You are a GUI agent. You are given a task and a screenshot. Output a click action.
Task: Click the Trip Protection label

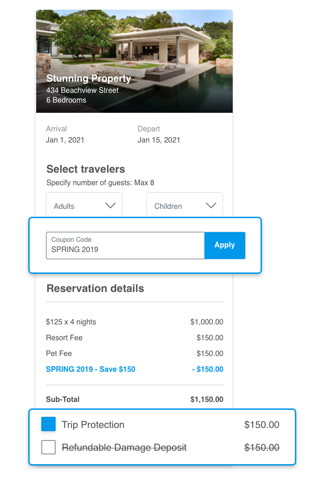[x=93, y=425]
